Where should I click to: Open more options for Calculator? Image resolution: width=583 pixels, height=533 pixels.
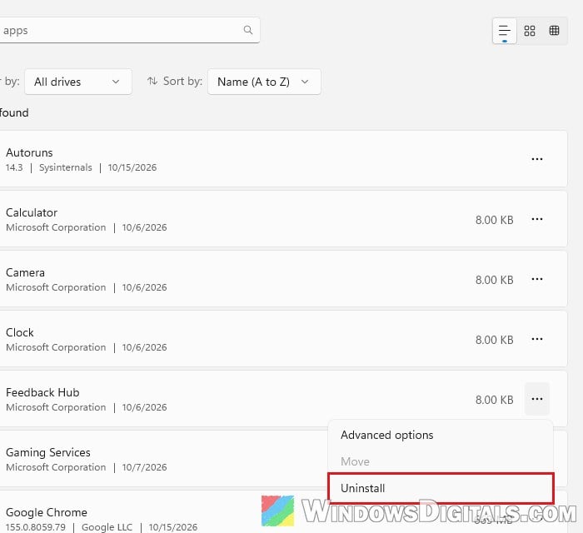click(x=537, y=219)
